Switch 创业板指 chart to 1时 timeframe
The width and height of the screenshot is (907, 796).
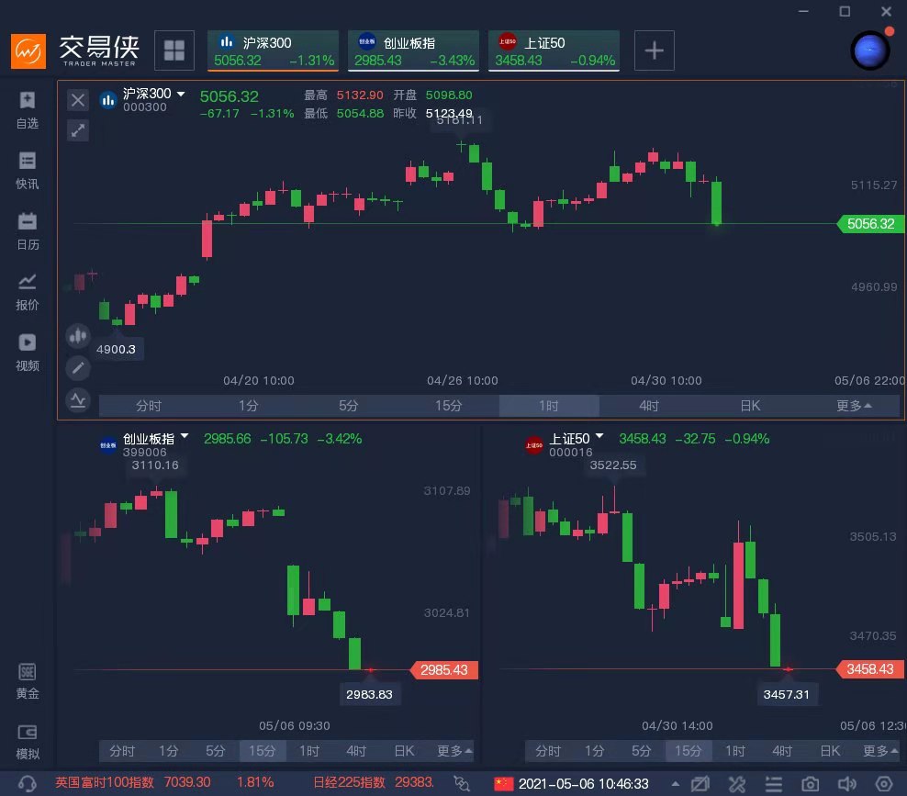309,751
